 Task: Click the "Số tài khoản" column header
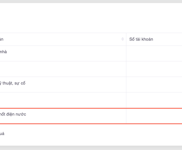(x=141, y=39)
